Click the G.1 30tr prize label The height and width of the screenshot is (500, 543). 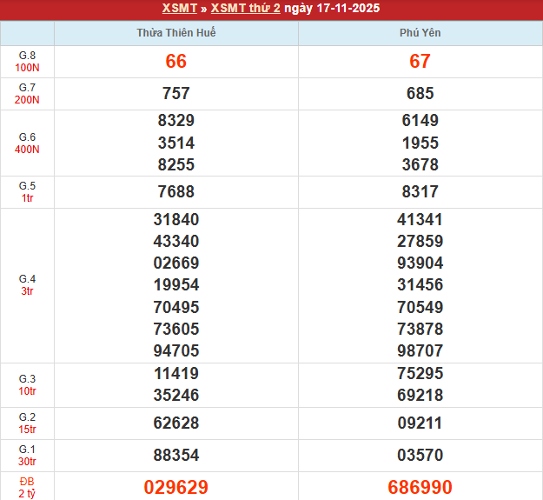coord(27,456)
